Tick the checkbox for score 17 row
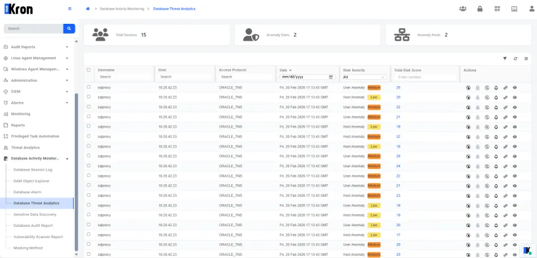537x258 pixels. [x=89, y=234]
